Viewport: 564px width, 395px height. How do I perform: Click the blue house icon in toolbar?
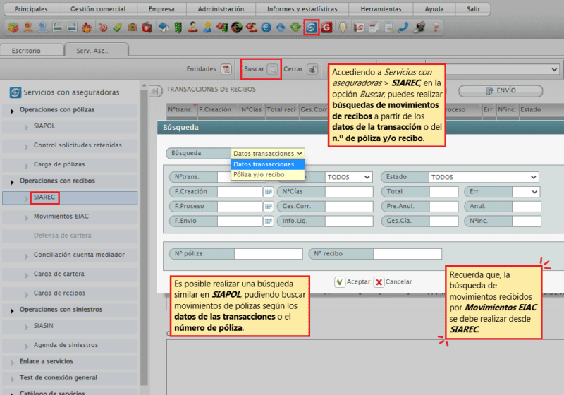[164, 28]
